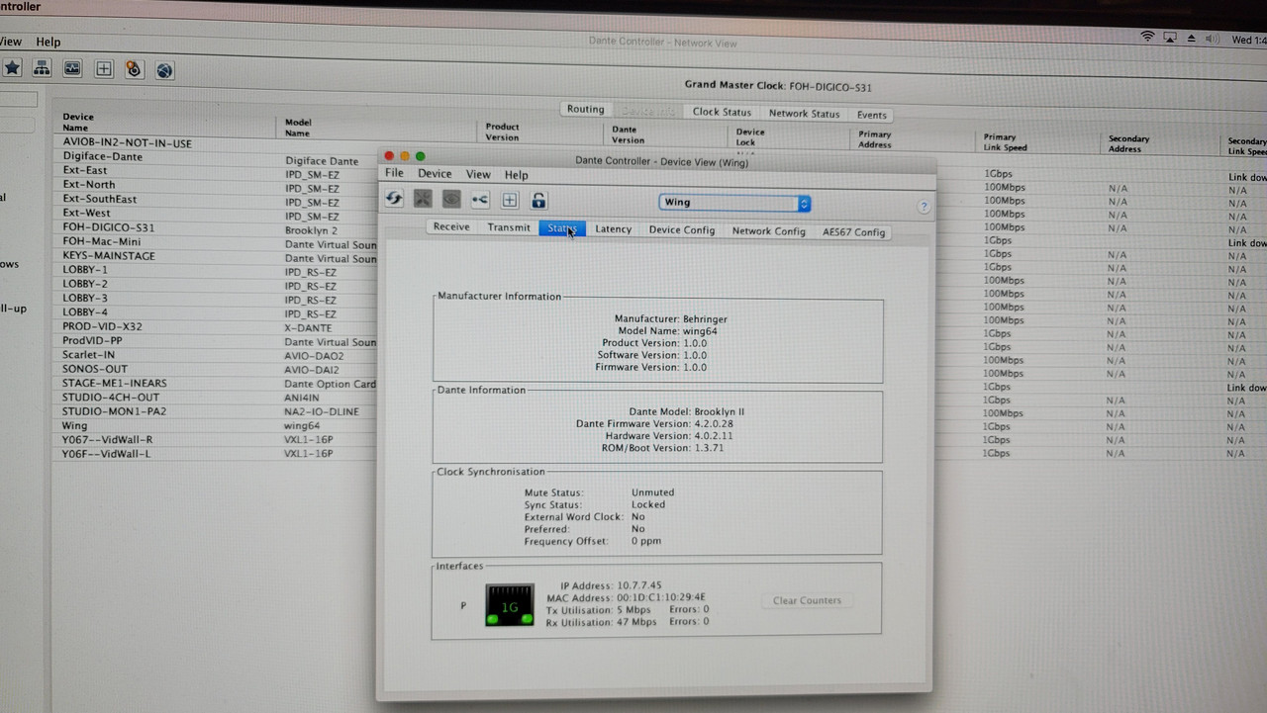1267x713 pixels.
Task: Click the padlock device lock icon
Action: (x=538, y=200)
